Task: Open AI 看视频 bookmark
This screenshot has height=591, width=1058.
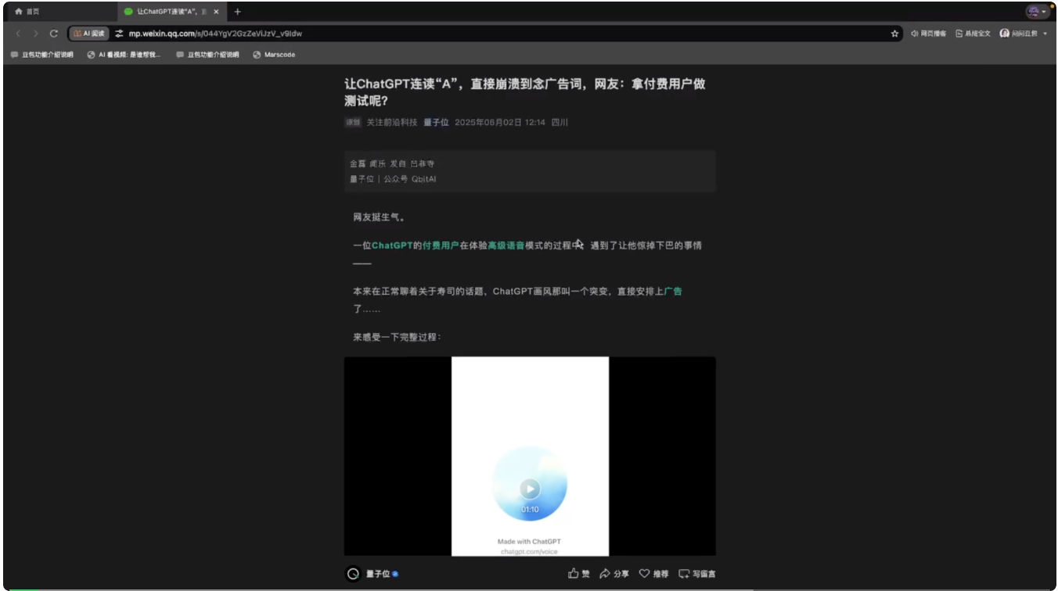Action: click(124, 55)
